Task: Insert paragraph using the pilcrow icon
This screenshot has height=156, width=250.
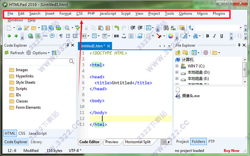Action: tap(61, 36)
